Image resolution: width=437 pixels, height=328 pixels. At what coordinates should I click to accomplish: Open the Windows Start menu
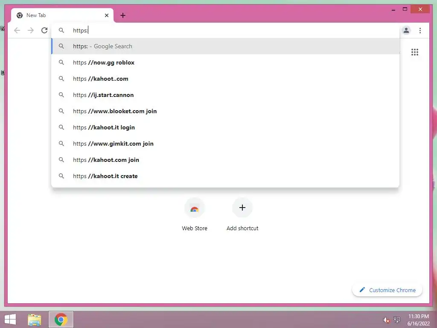coord(10,319)
